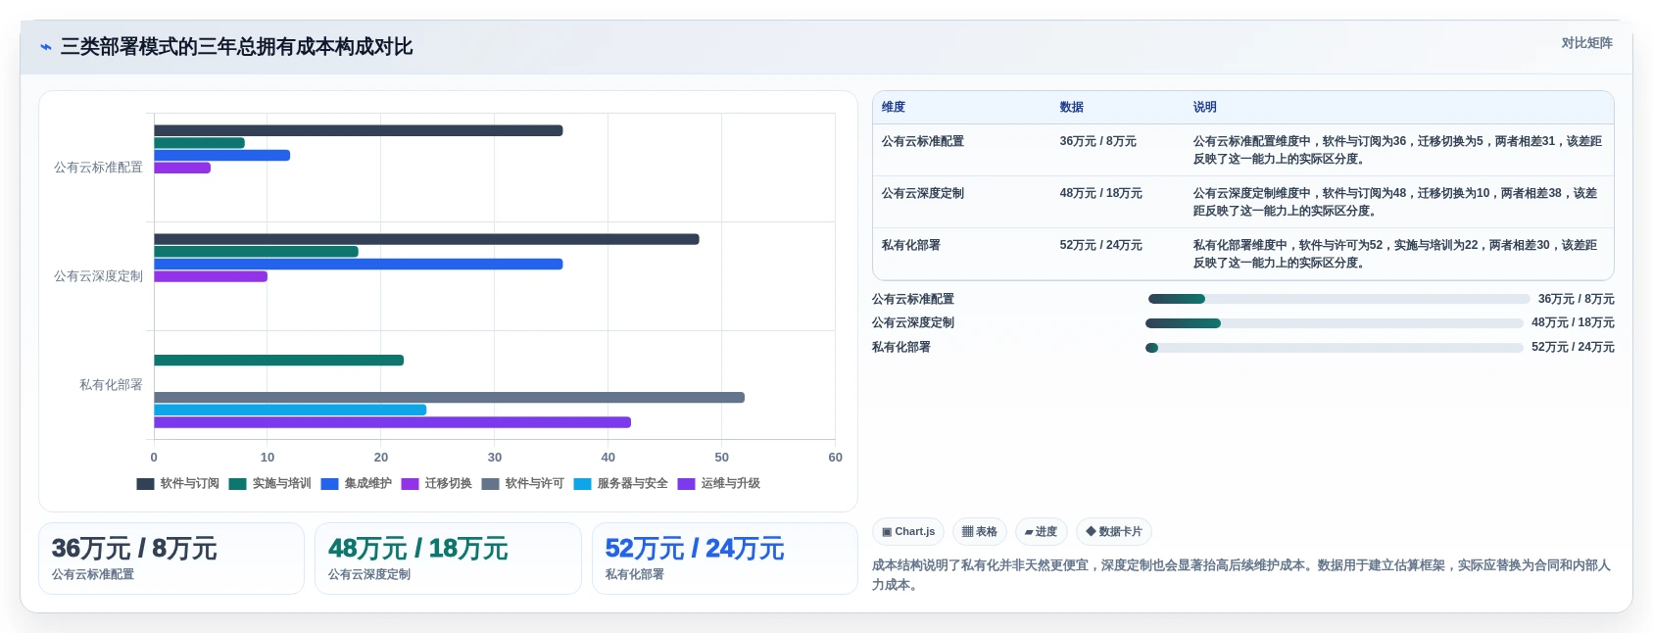Viewport: 1653px width, 633px height.
Task: Click the purple 运维与升级 bar in 私有化部署
Action: 392,422
